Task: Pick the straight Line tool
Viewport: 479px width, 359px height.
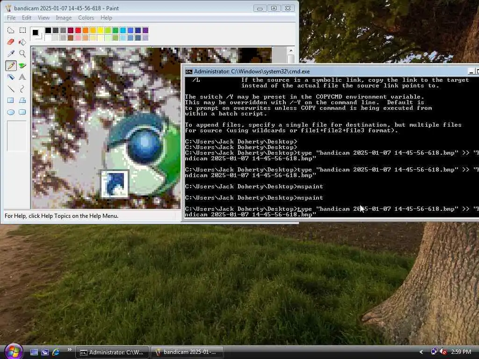Action: [x=11, y=89]
